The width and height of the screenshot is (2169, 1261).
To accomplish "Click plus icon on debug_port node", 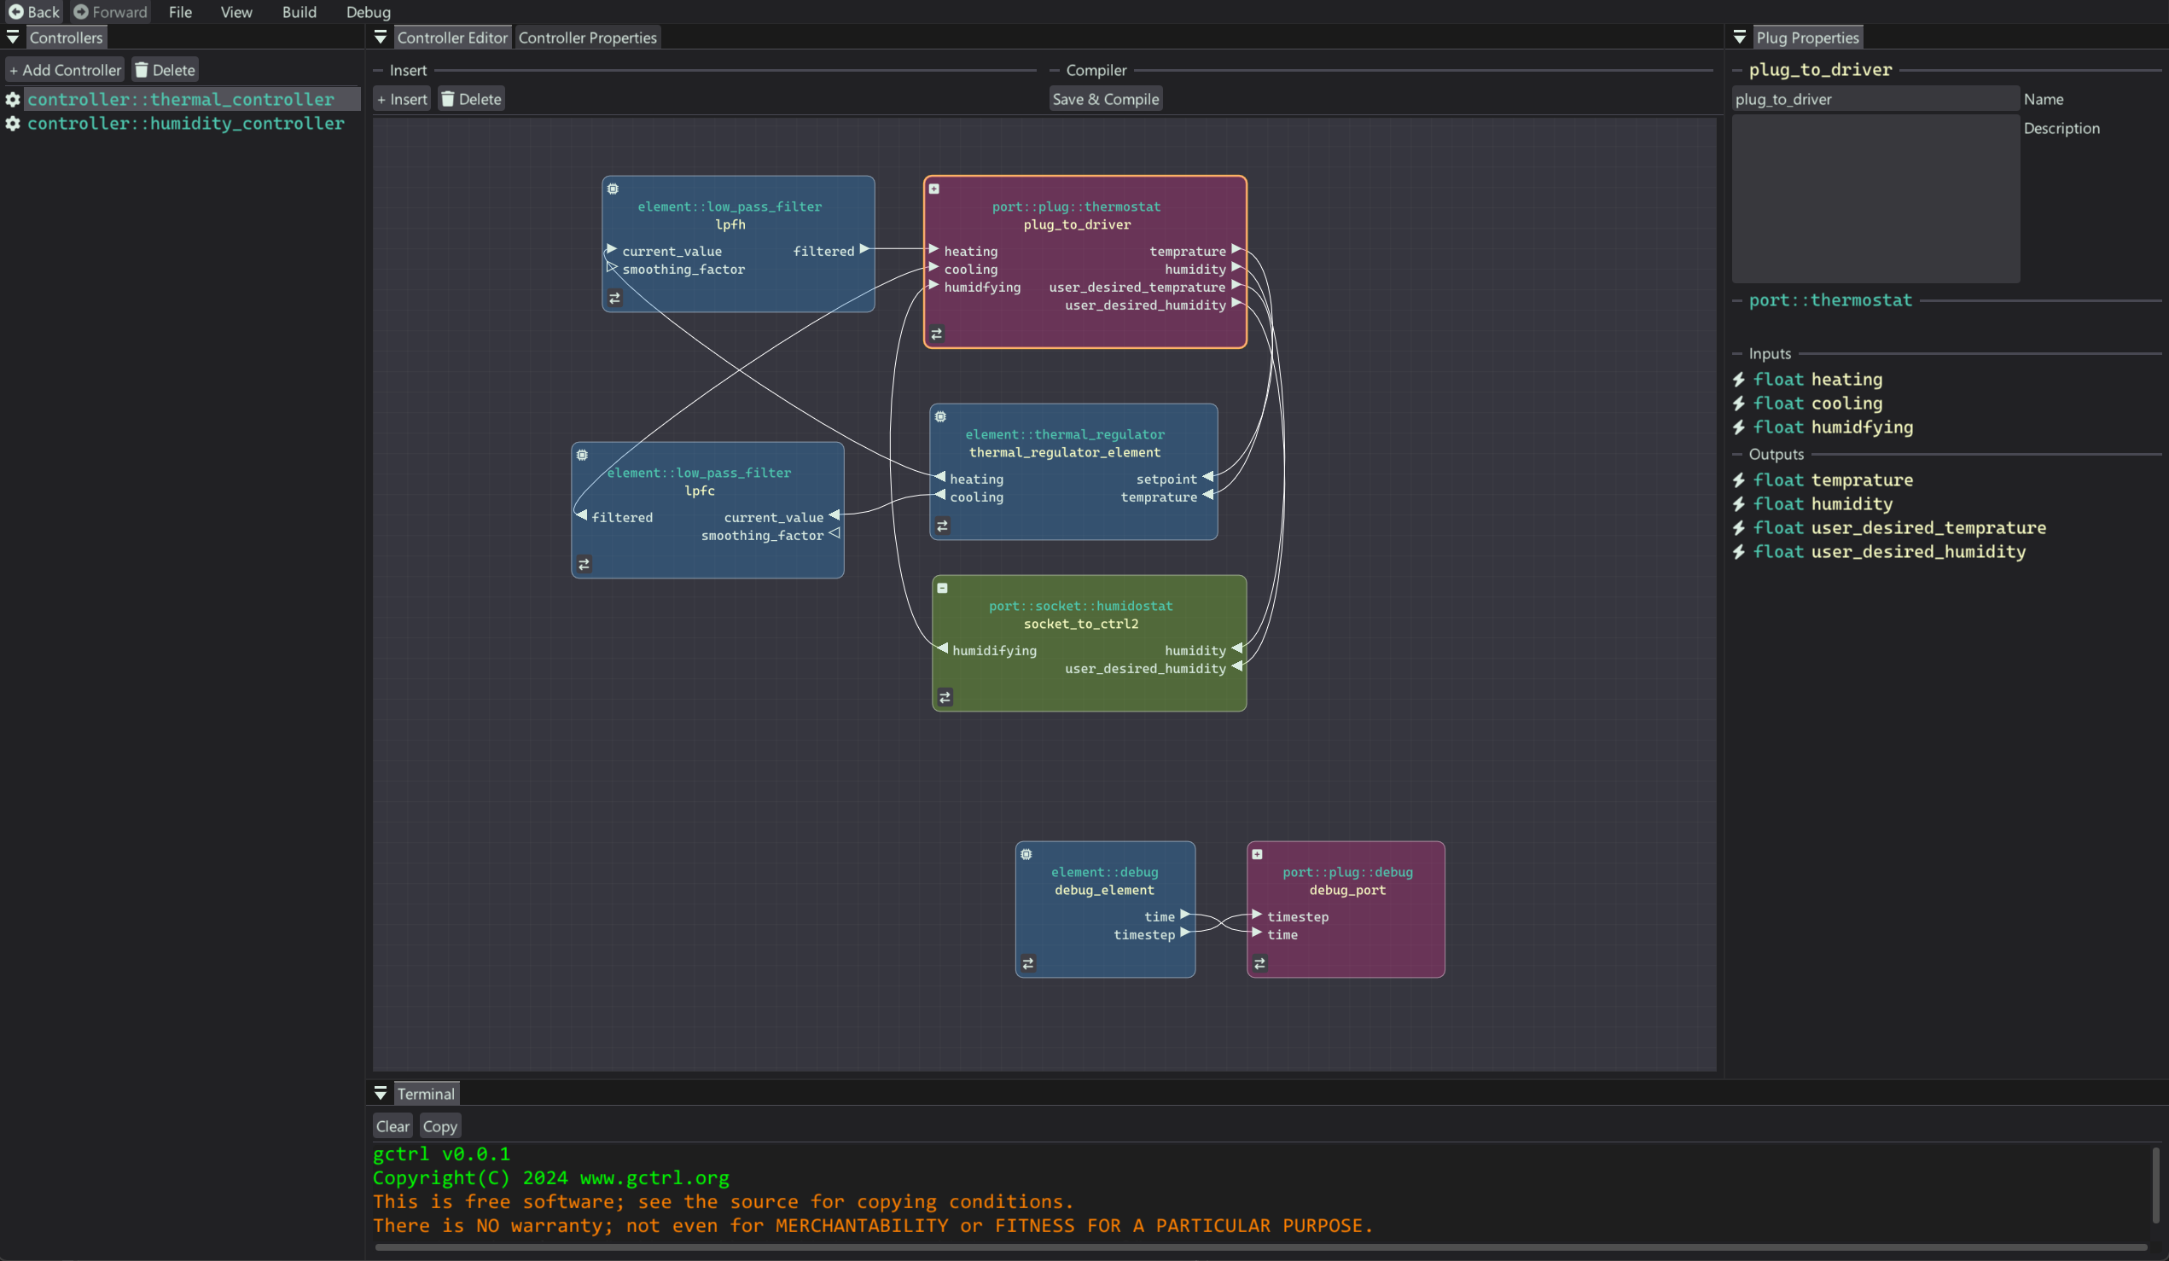I will [x=1258, y=854].
